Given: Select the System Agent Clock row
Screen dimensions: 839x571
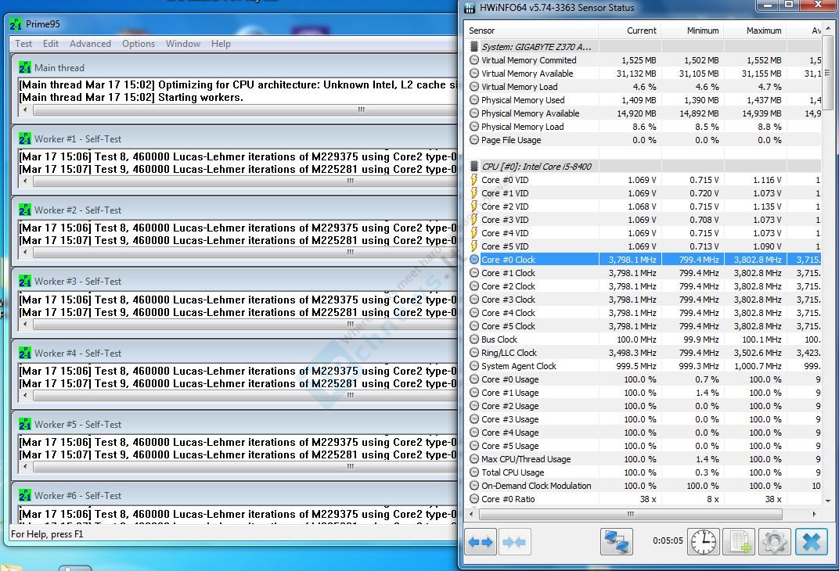Looking at the screenshot, I should [x=643, y=366].
